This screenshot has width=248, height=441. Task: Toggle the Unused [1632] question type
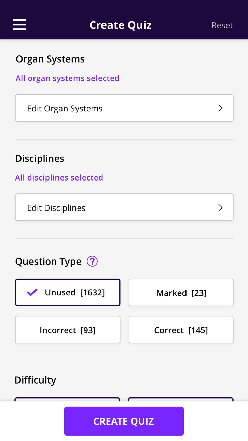pos(68,292)
